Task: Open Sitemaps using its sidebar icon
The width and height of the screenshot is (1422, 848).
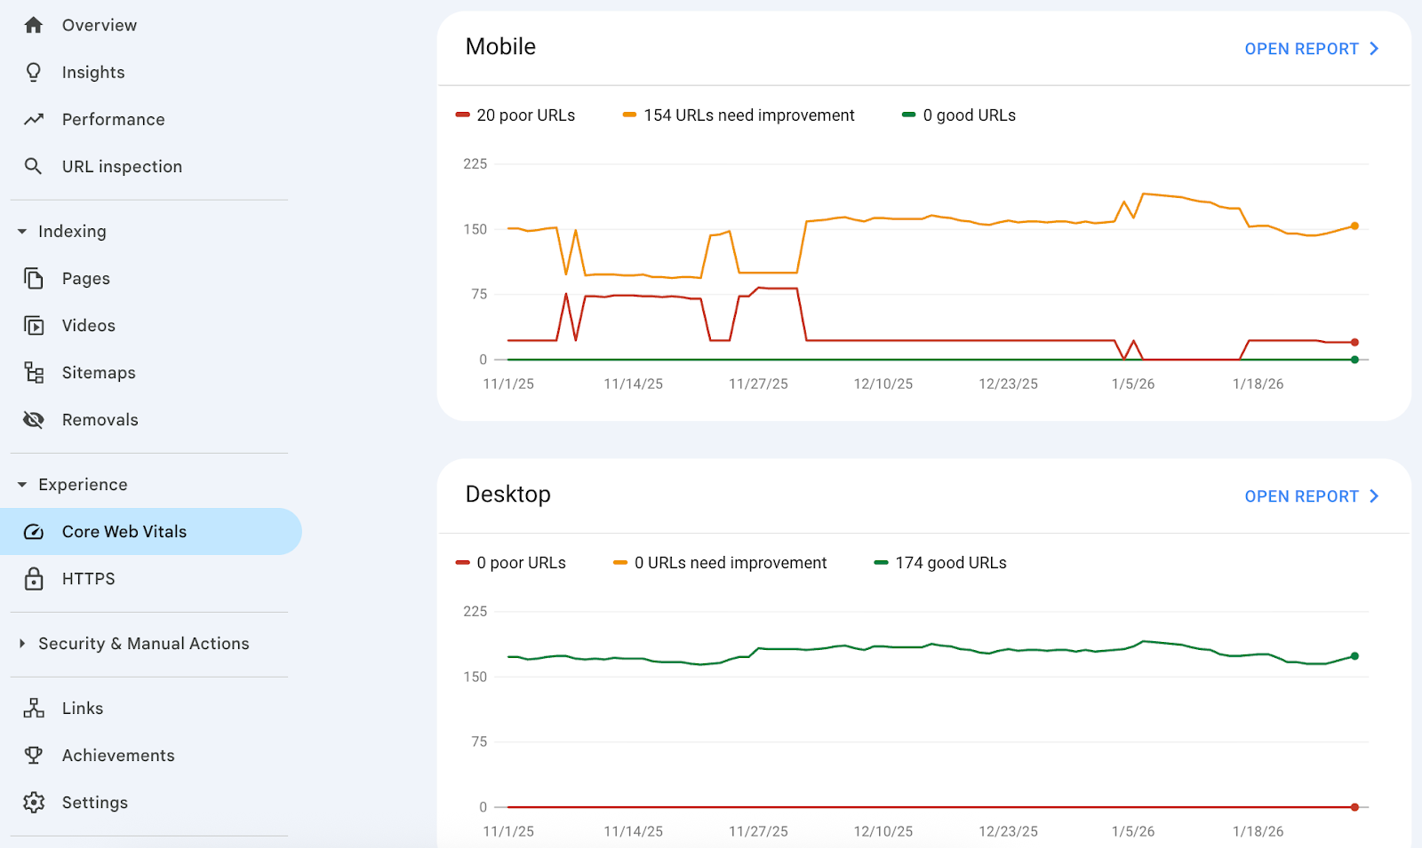Action: click(x=33, y=372)
